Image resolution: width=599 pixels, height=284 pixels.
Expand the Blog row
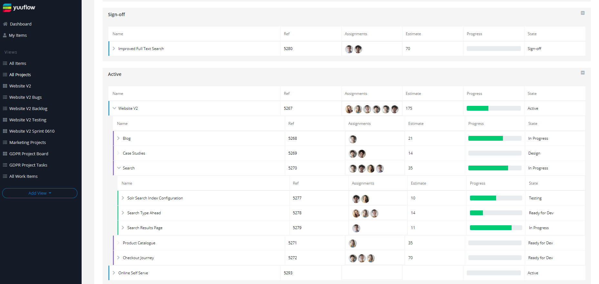(118, 138)
